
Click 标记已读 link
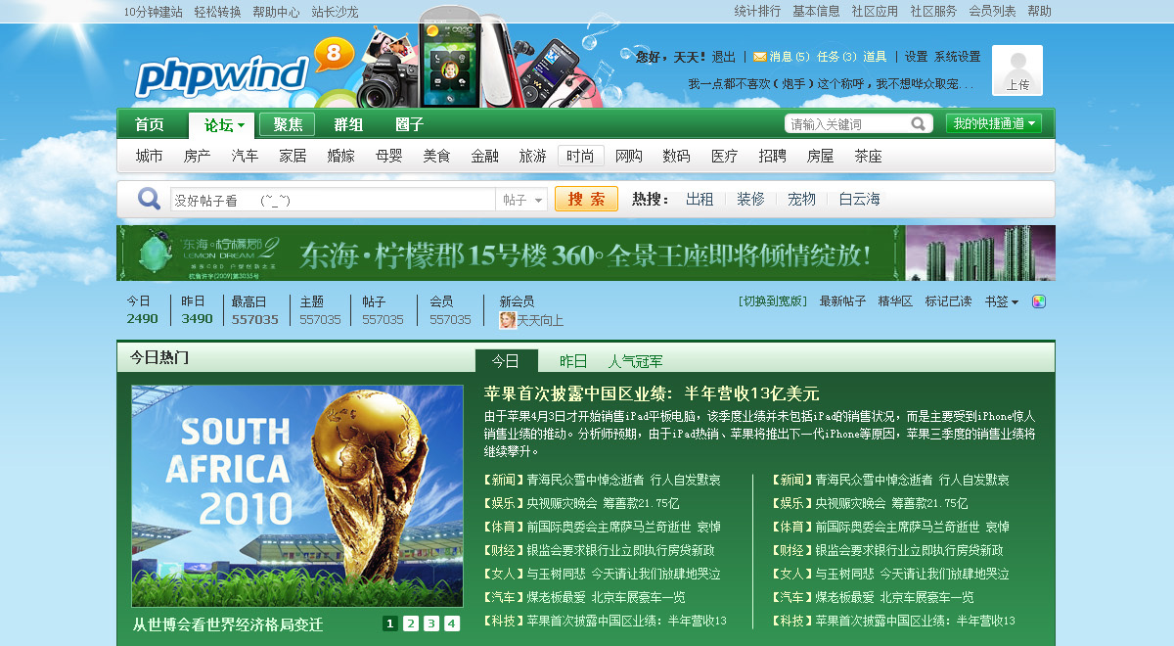pyautogui.click(x=949, y=301)
